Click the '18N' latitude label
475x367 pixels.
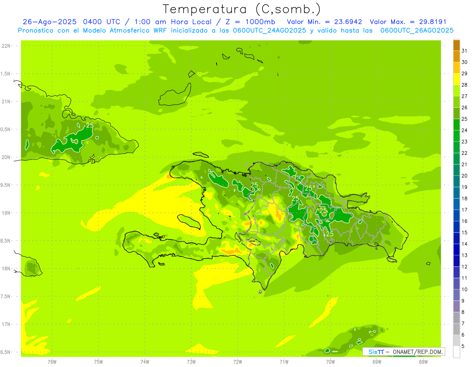[x=6, y=268]
